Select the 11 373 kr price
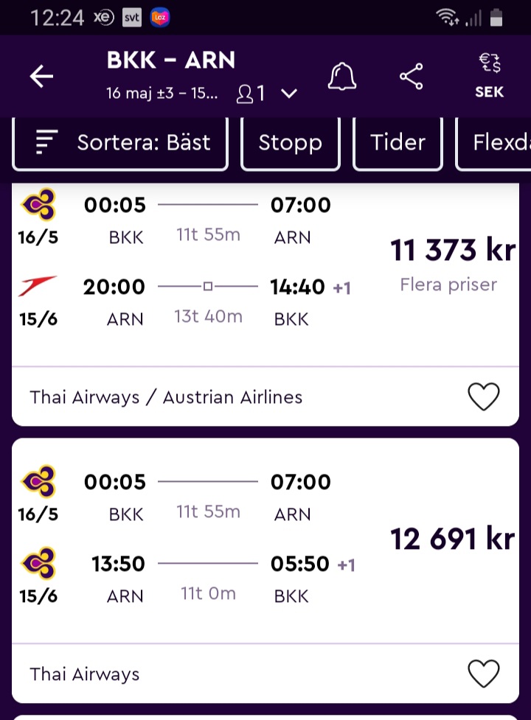The width and height of the screenshot is (531, 720). point(452,251)
